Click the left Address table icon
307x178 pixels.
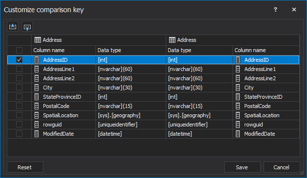pos(38,40)
